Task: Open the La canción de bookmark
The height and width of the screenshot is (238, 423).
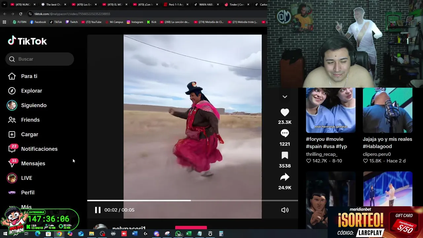Action: [x=175, y=22]
